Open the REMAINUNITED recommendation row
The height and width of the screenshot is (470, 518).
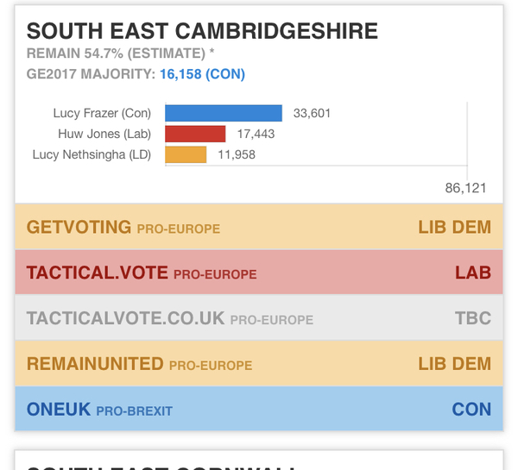tap(258, 363)
